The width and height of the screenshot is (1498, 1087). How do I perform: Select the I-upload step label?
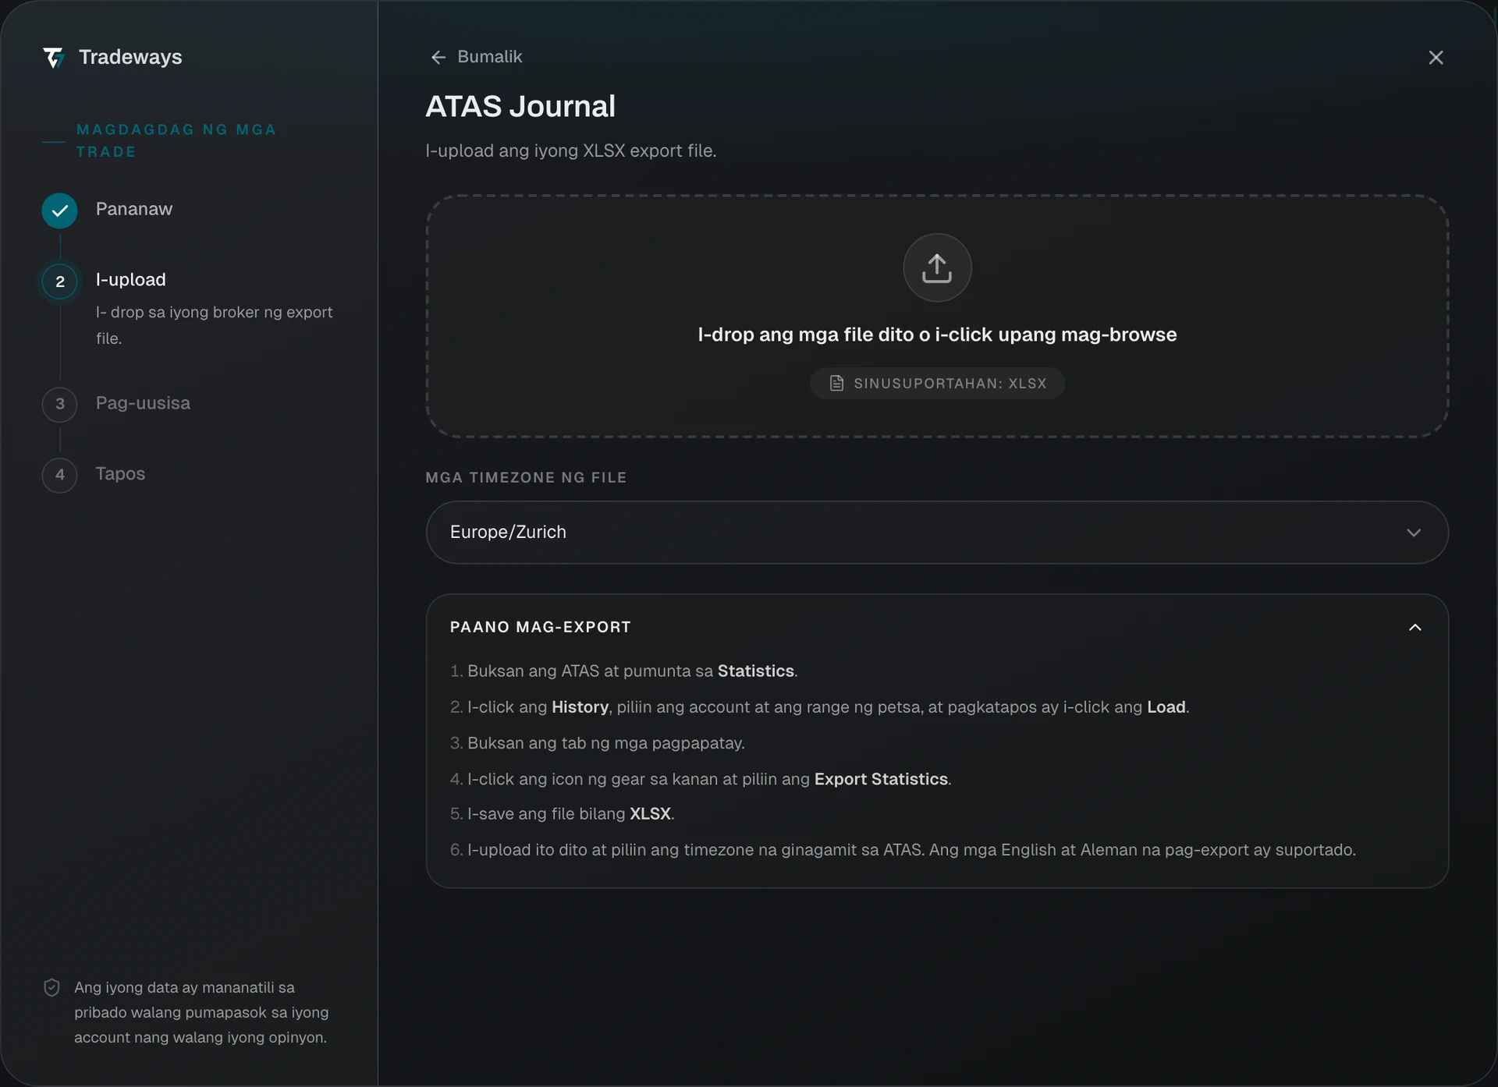tap(131, 279)
